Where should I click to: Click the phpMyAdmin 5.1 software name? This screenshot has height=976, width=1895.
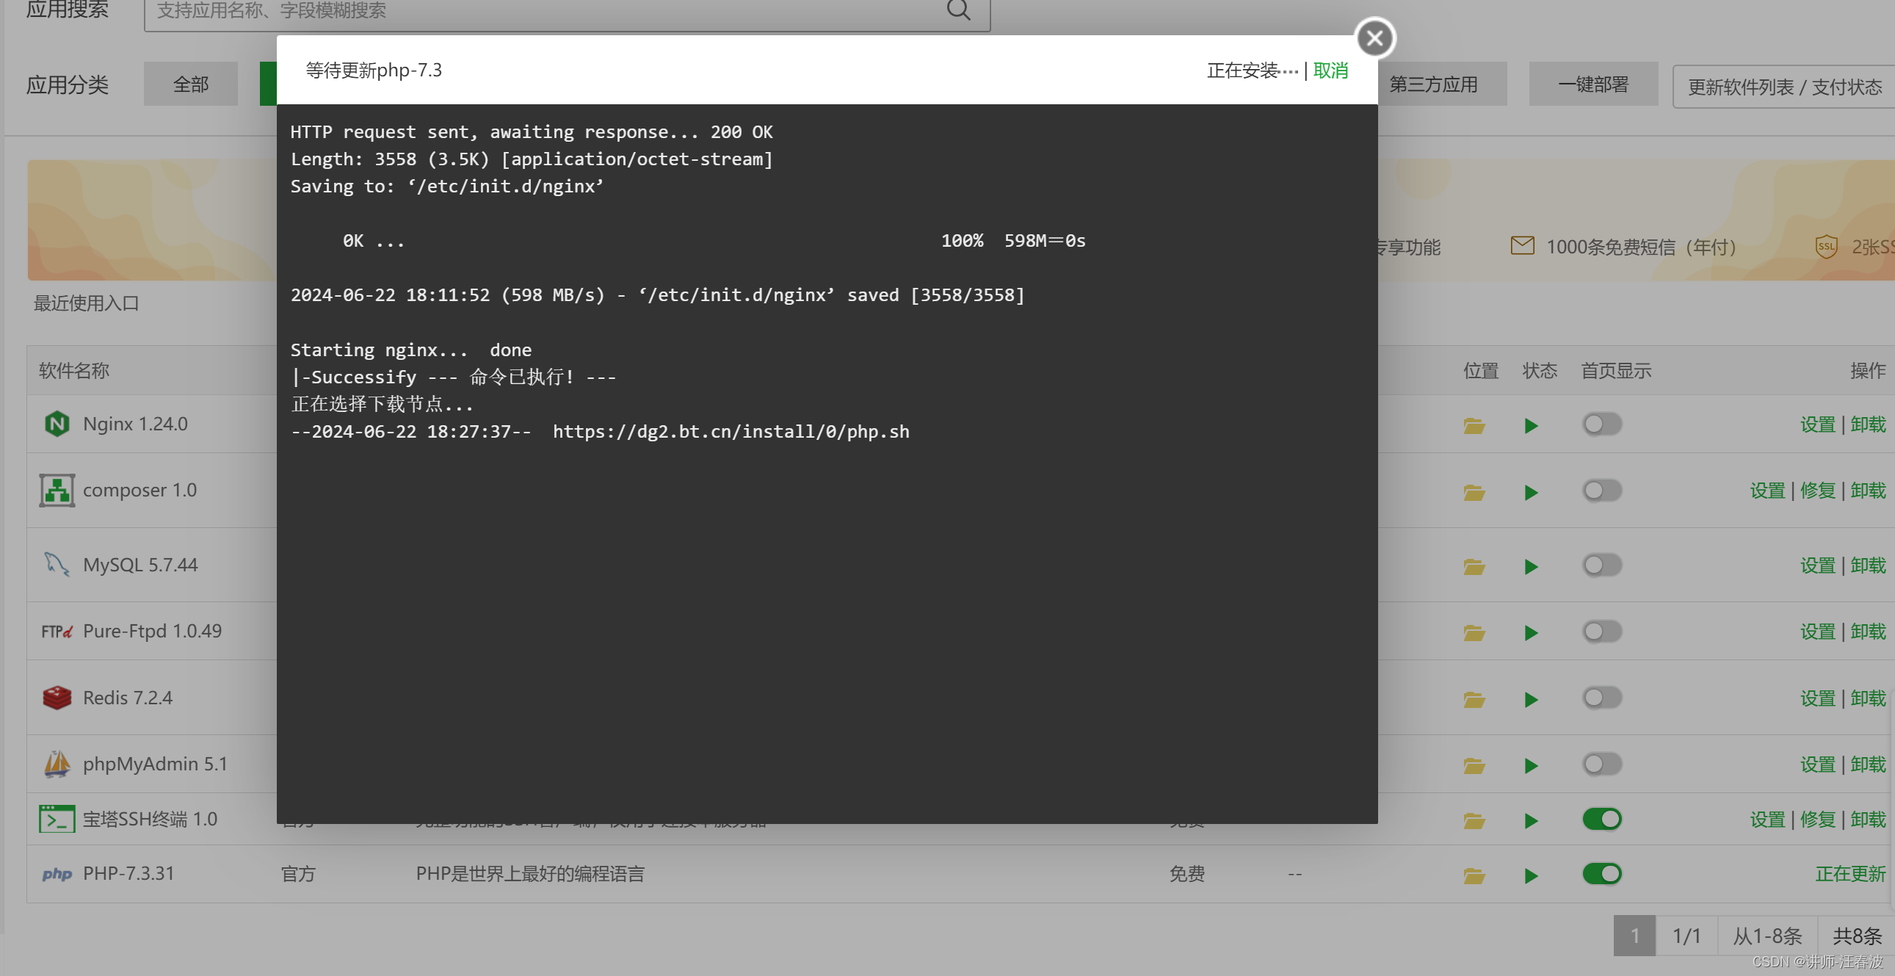click(155, 764)
